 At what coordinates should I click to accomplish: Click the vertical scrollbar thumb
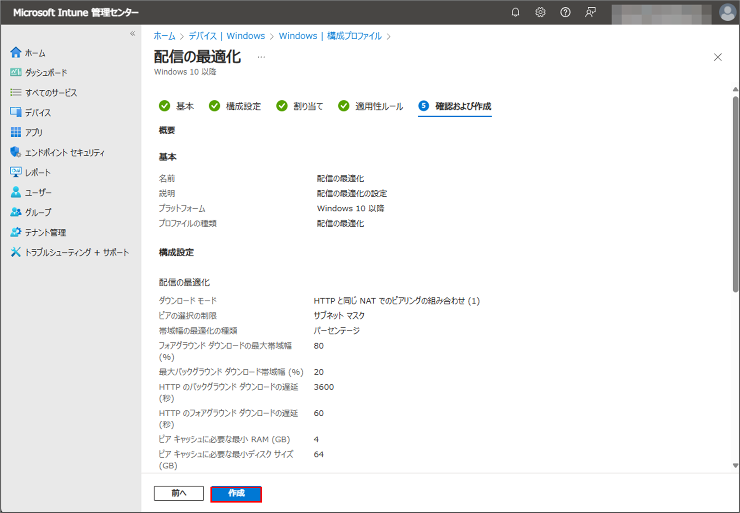click(x=735, y=194)
